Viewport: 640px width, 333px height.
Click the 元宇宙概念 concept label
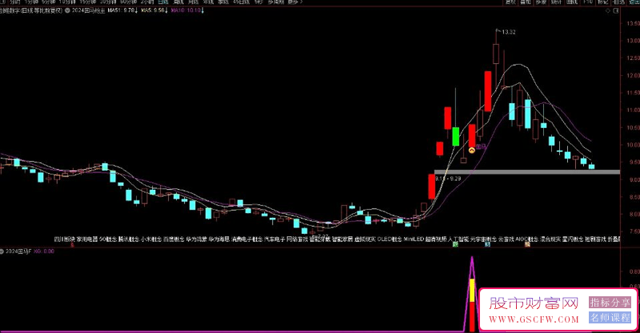(x=484, y=240)
